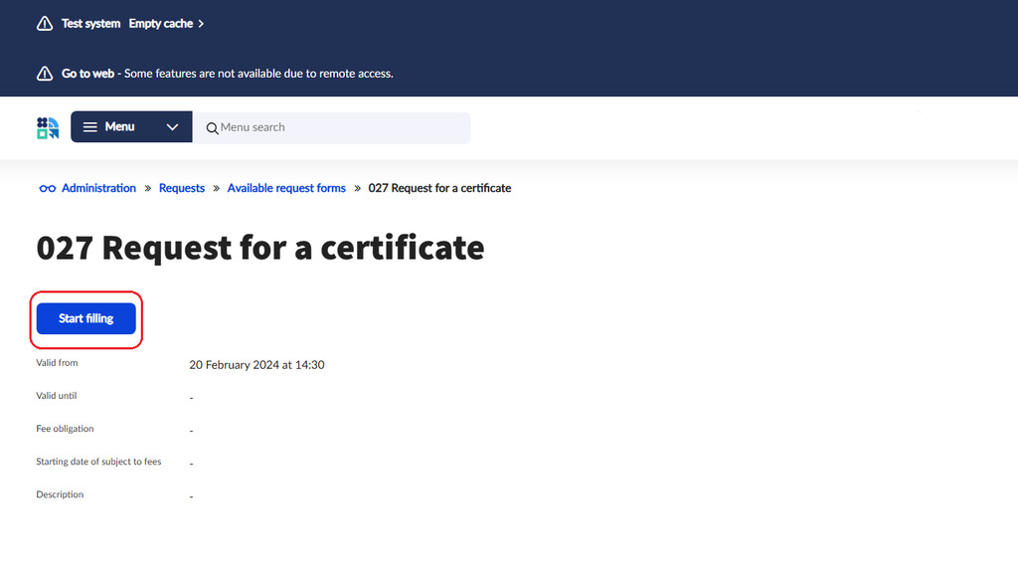Click the large page heading title
This screenshot has height=570, width=1018.
260,248
